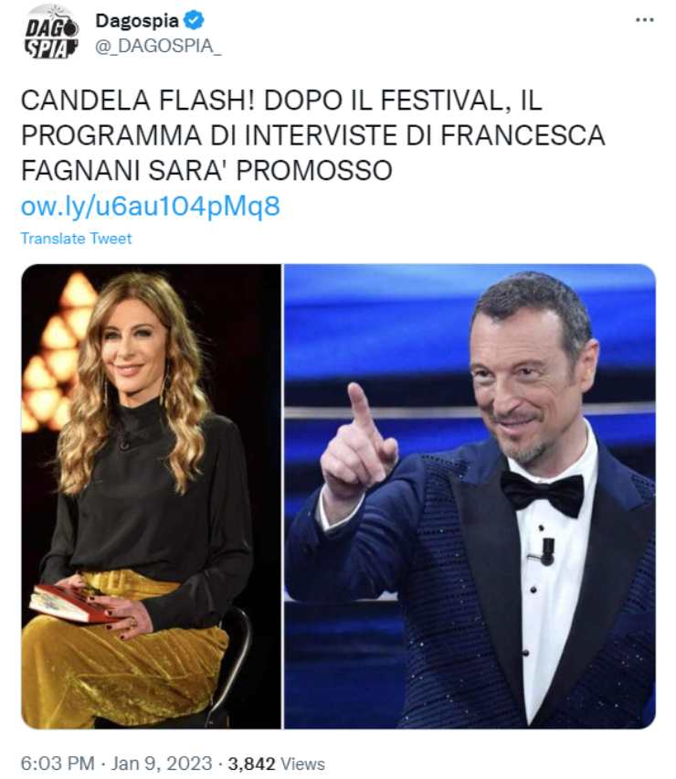Open the 3,842 view count analytics
Image resolution: width=676 pixels, height=779 pixels.
[251, 763]
